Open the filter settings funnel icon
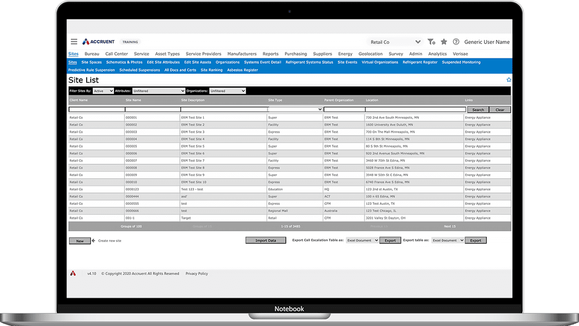 click(x=431, y=41)
